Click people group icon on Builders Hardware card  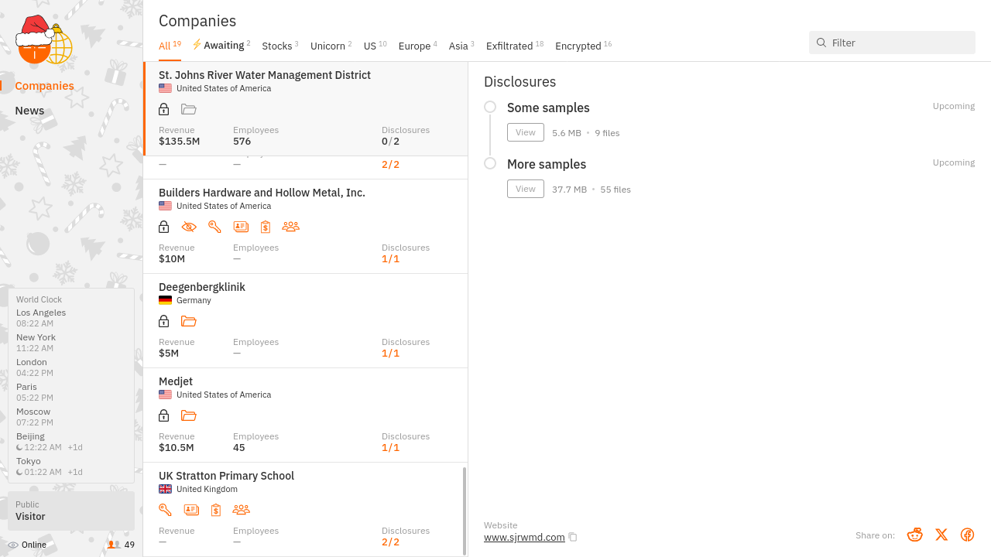pyautogui.click(x=290, y=227)
